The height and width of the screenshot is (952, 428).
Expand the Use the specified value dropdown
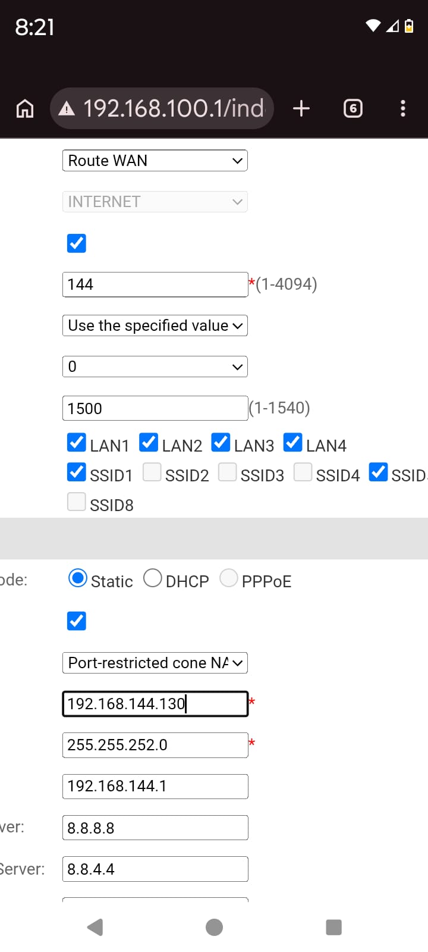(155, 325)
